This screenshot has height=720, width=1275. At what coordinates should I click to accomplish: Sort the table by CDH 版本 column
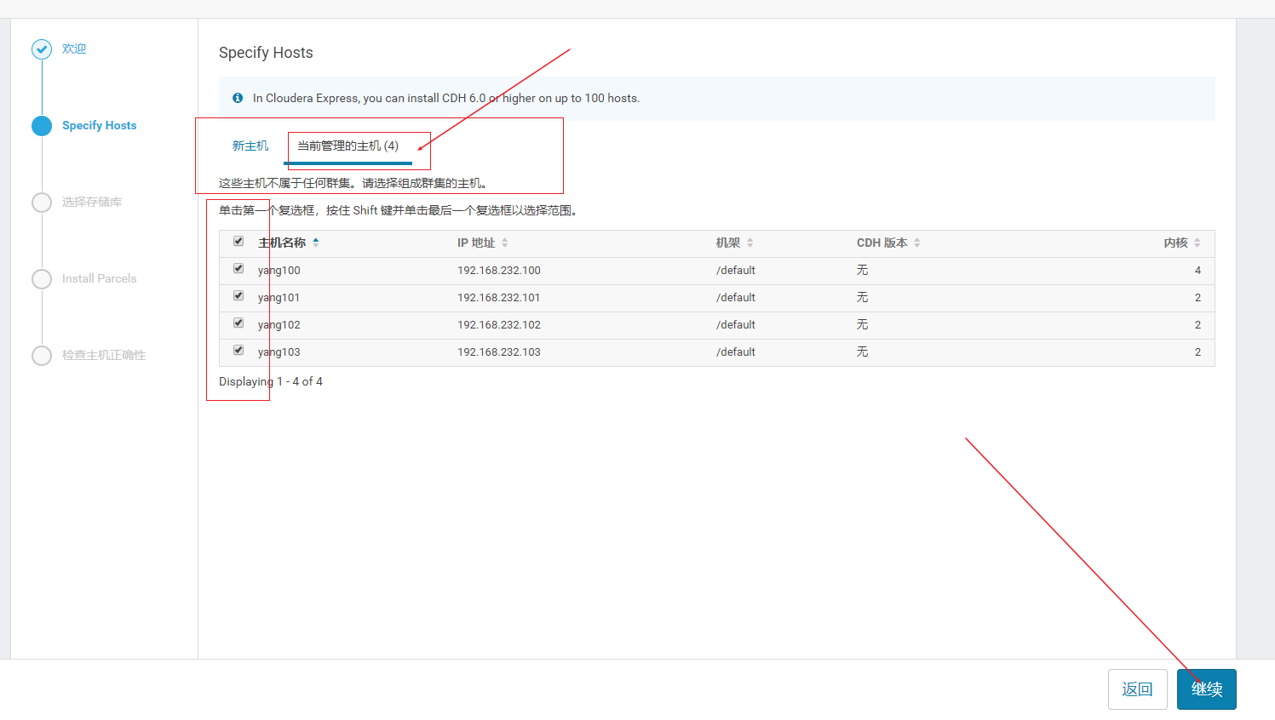click(x=916, y=242)
